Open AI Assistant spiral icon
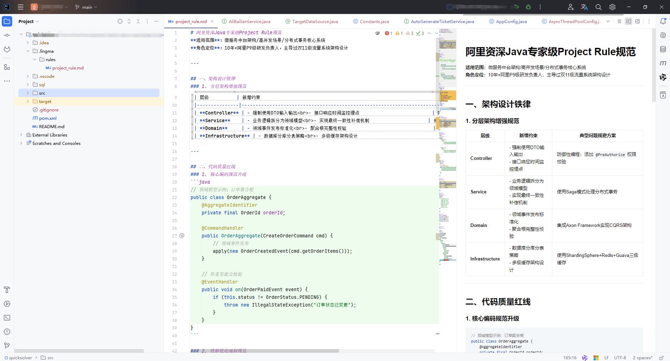 [663, 35]
